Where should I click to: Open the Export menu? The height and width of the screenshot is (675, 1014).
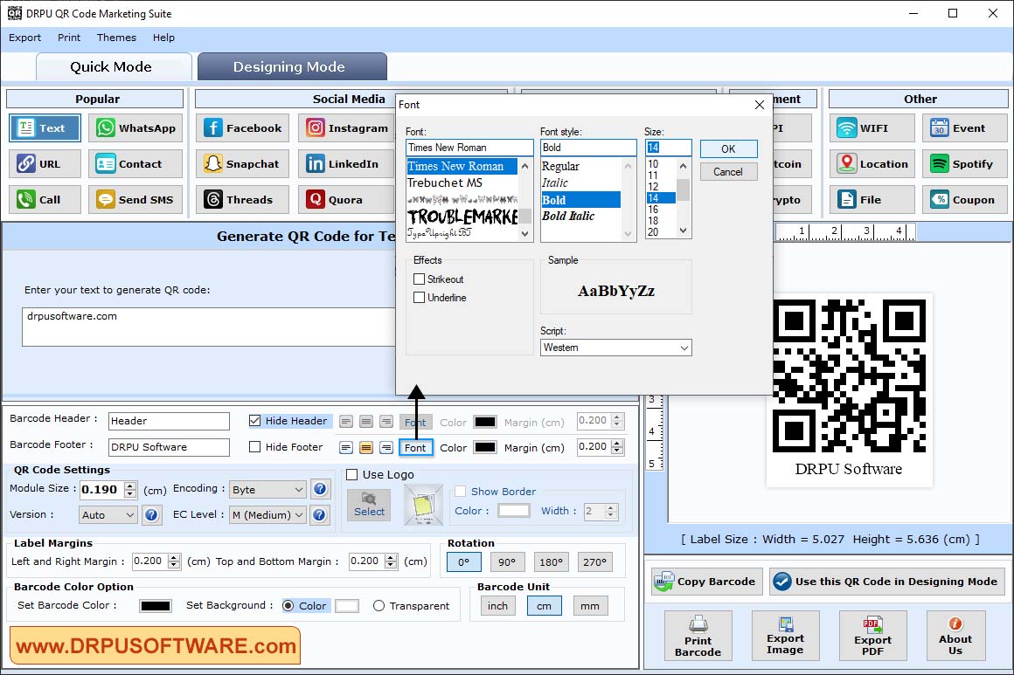25,38
